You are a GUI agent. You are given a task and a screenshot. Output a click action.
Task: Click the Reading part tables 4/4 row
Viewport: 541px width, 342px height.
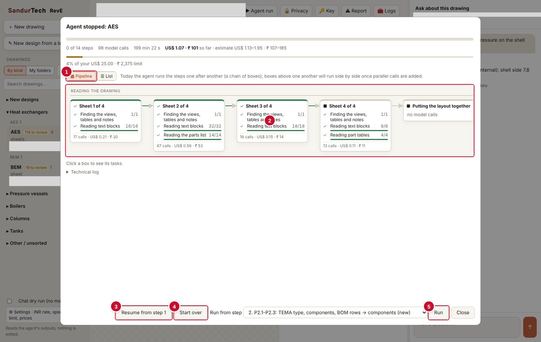[356, 135]
